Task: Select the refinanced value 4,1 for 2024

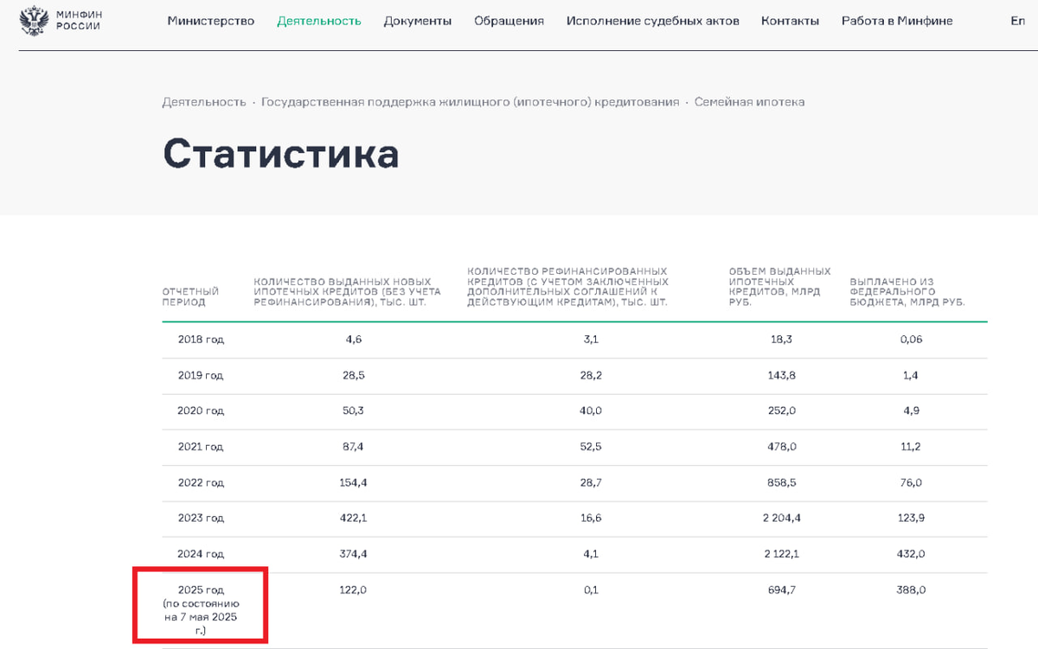Action: (x=591, y=554)
